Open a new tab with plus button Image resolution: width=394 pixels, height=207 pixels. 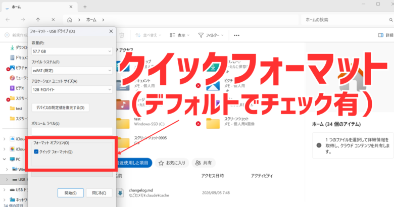pos(85,7)
